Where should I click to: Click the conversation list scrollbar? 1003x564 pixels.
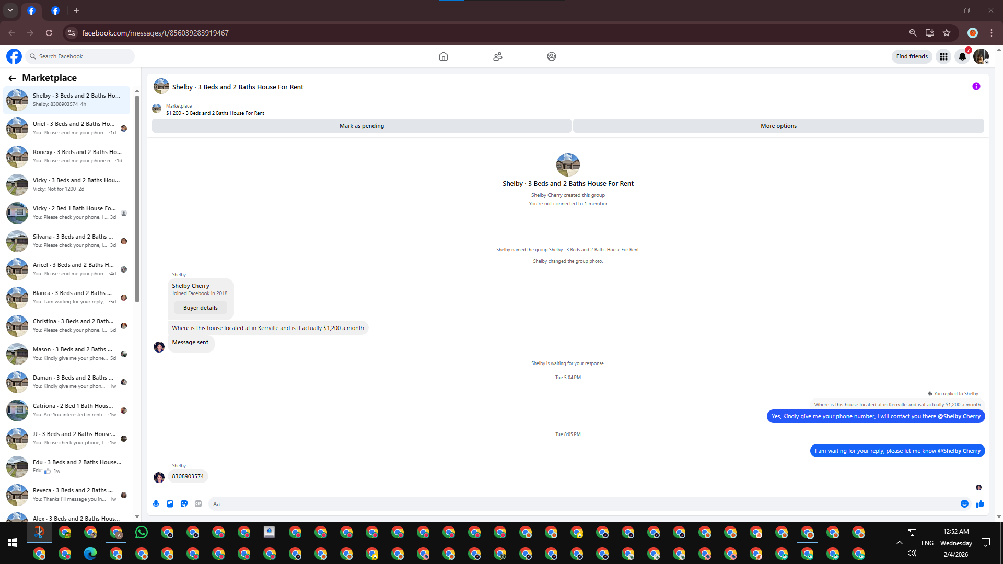click(x=137, y=198)
